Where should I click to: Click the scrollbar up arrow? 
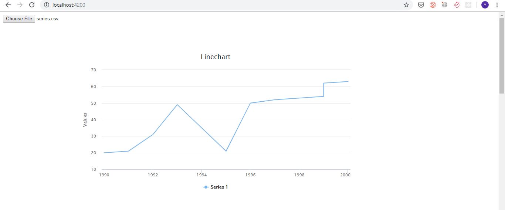[x=502, y=15]
